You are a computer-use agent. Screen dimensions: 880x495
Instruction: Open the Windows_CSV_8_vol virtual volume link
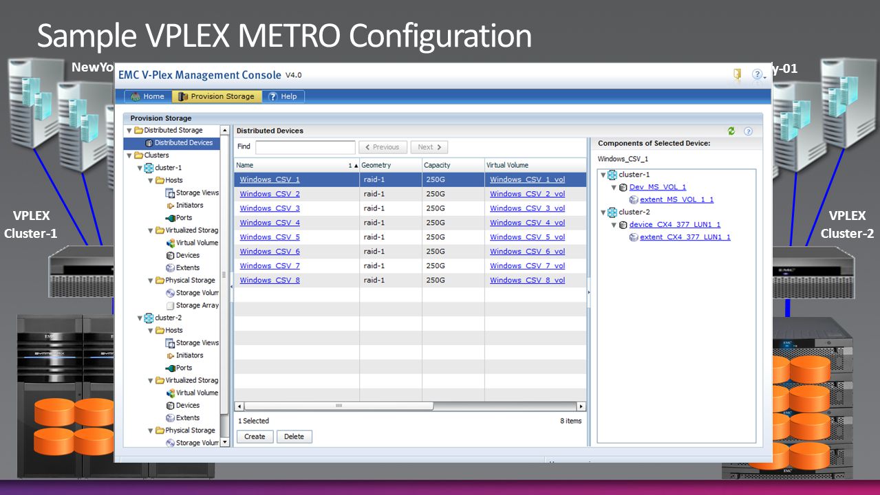(x=527, y=280)
